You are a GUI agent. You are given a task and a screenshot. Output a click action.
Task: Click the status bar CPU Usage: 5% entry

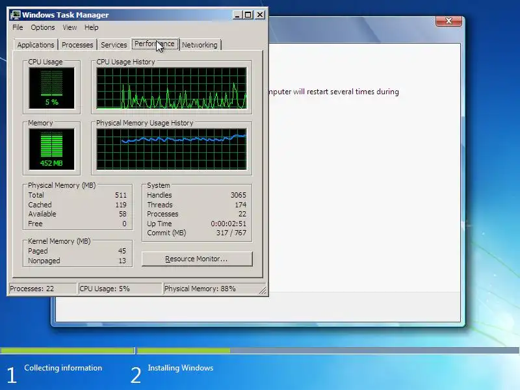tap(120, 289)
